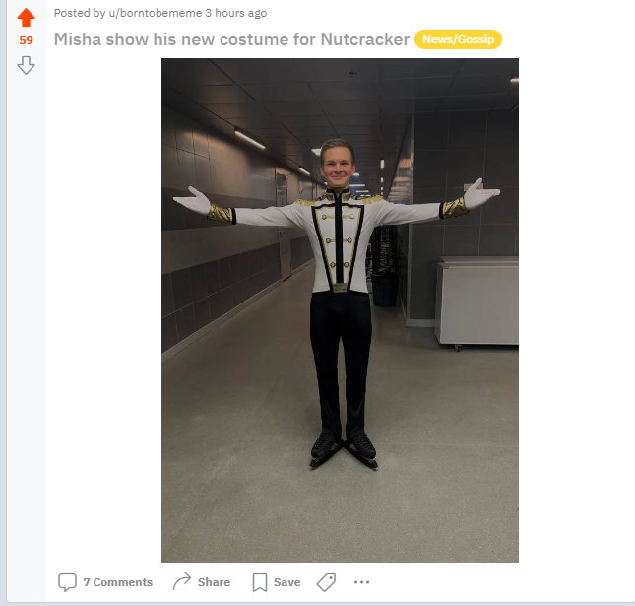
Task: Open the three-dot more options menu
Action: (361, 582)
